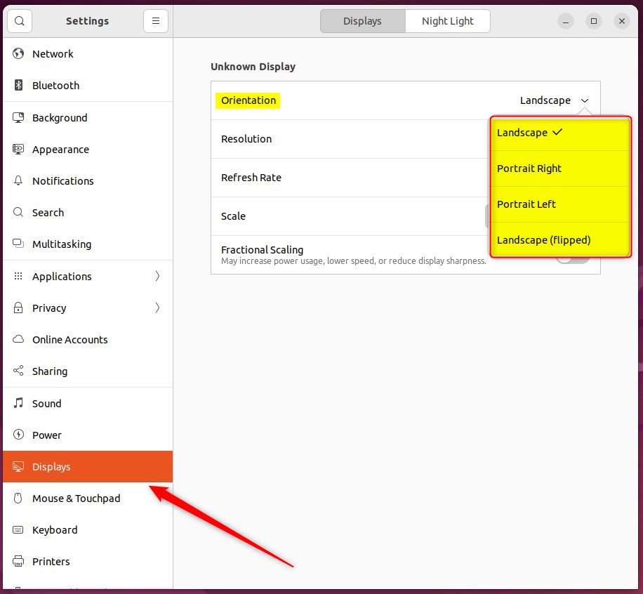Screen dimensions: 643x594
Task: Click the Keyboard icon in sidebar
Action: point(18,529)
